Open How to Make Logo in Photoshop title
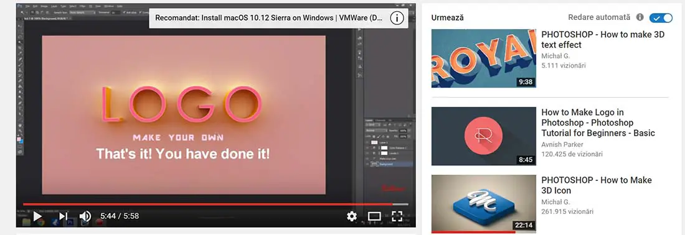Screen dimensions: 685x235 point(598,123)
